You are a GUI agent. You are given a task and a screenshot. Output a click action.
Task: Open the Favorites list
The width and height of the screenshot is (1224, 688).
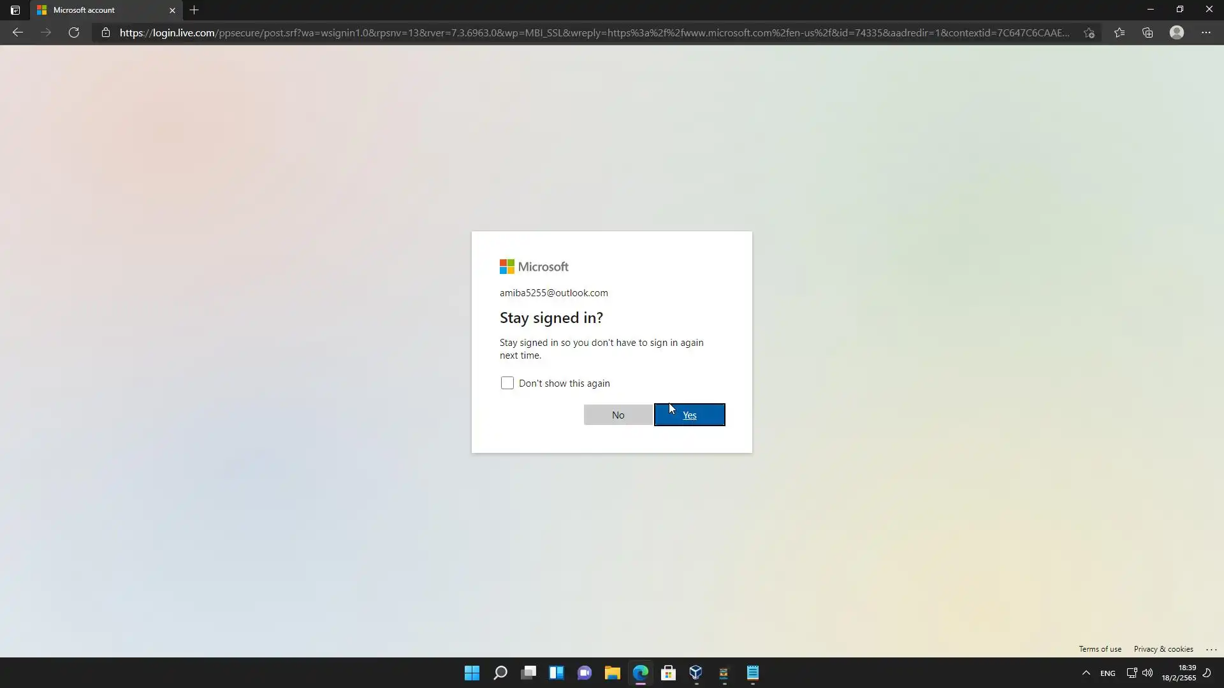(1119, 32)
